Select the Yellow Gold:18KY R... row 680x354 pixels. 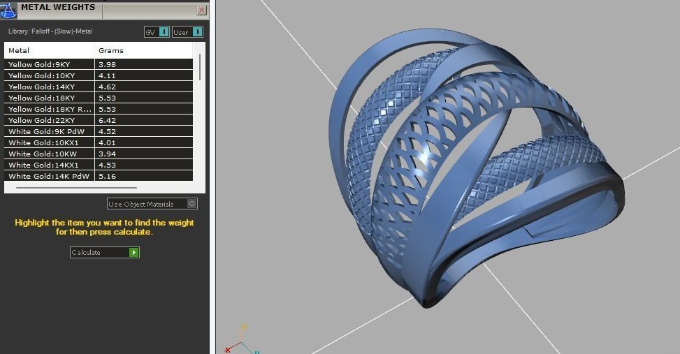99,109
